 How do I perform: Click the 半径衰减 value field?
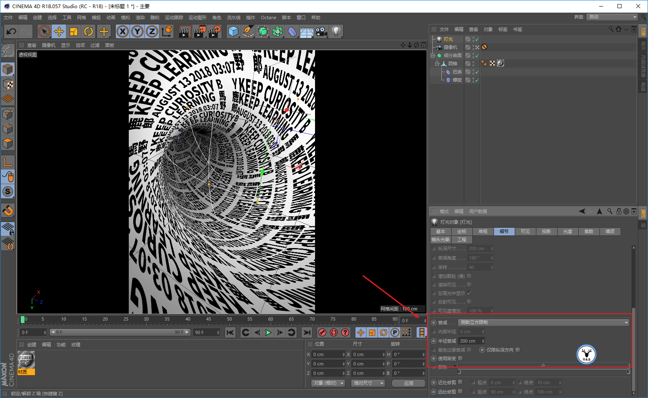coord(472,341)
